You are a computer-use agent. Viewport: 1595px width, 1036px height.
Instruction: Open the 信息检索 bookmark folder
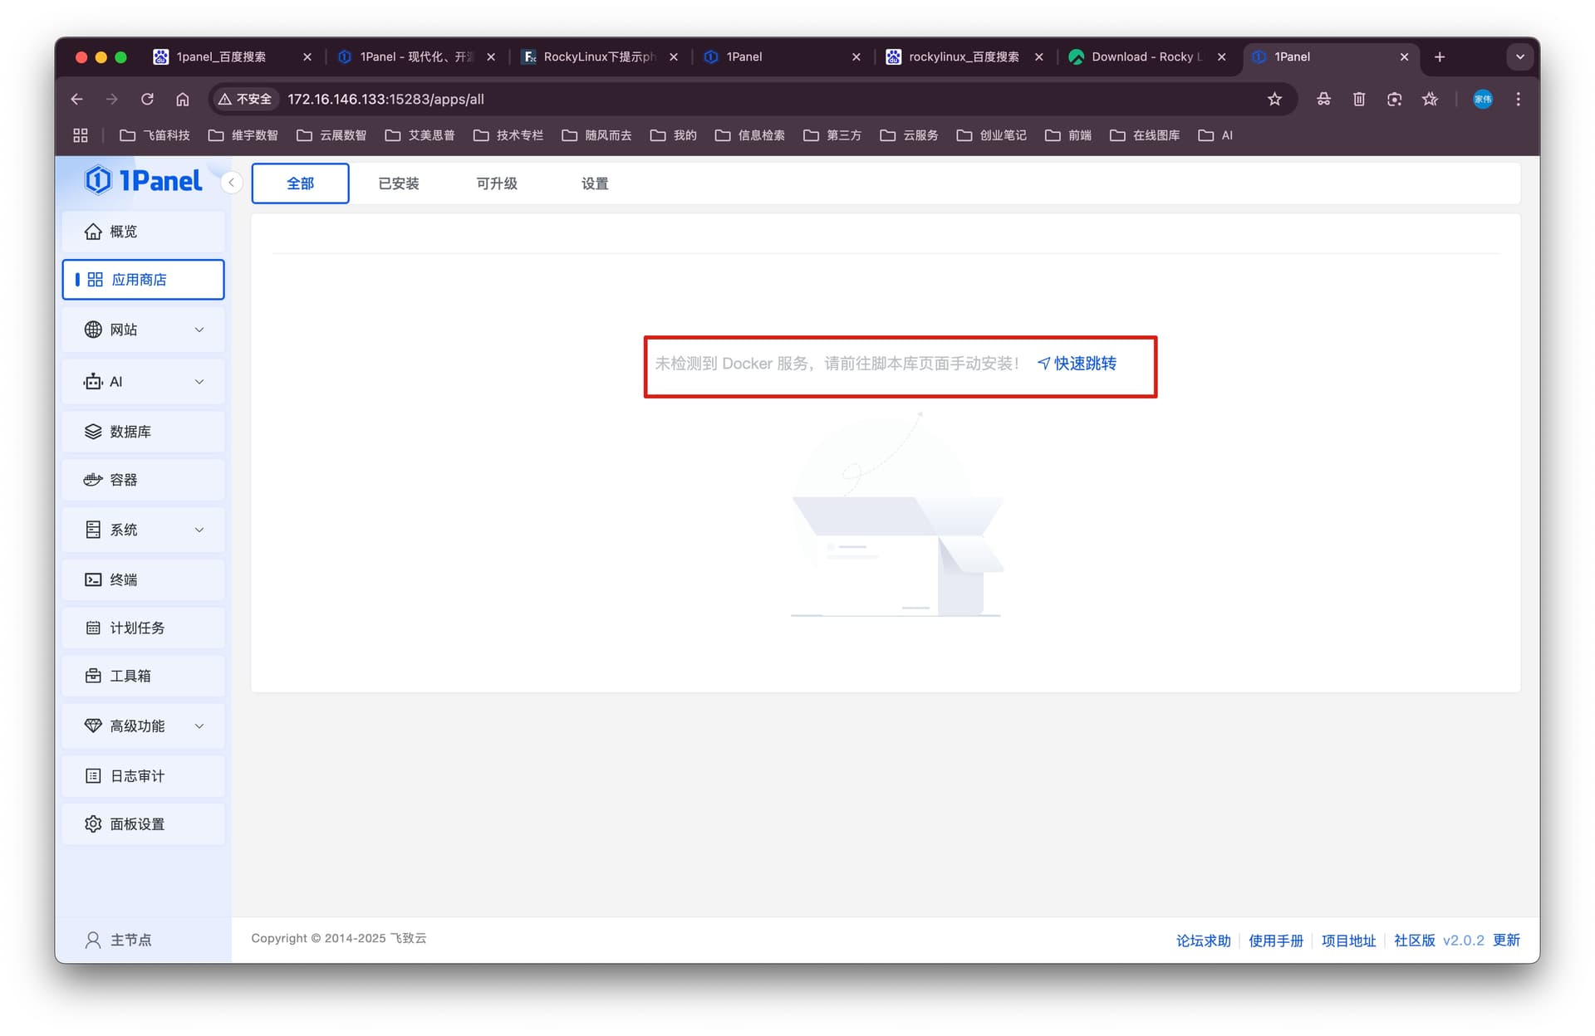(750, 135)
